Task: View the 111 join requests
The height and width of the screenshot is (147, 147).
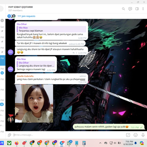Action: [26, 16]
